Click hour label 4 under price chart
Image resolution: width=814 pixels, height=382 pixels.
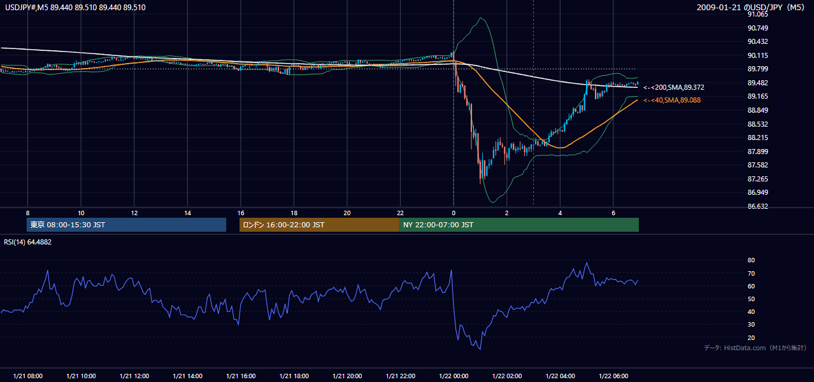[x=560, y=213]
